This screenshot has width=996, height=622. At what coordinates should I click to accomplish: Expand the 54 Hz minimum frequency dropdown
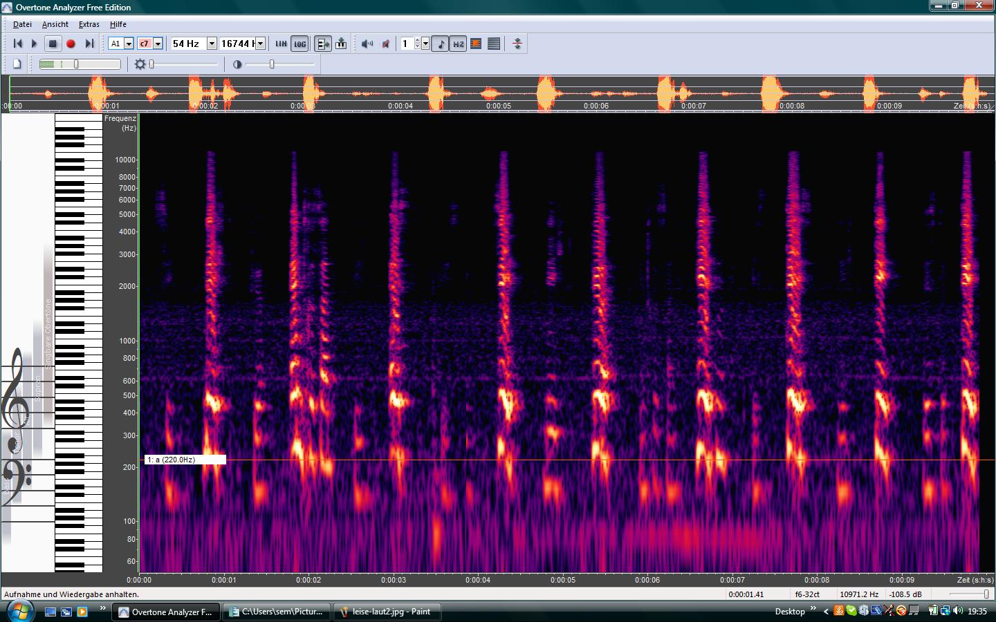212,44
